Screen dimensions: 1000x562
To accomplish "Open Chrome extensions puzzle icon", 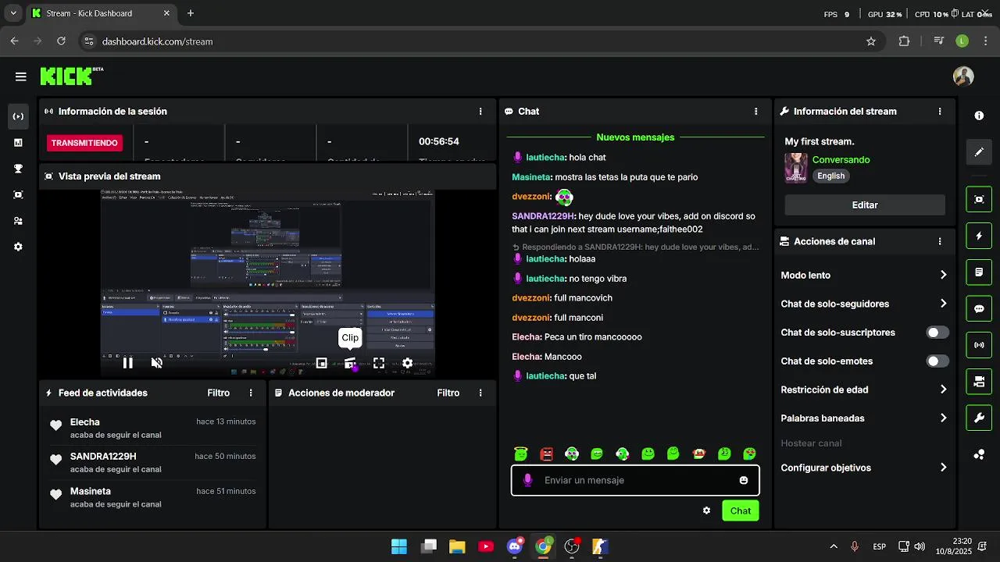I will [904, 41].
